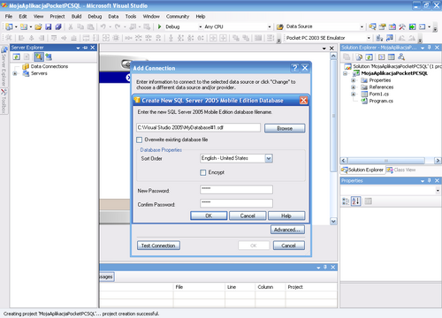Click the New Password field
This screenshot has width=442, height=318.
(236, 190)
